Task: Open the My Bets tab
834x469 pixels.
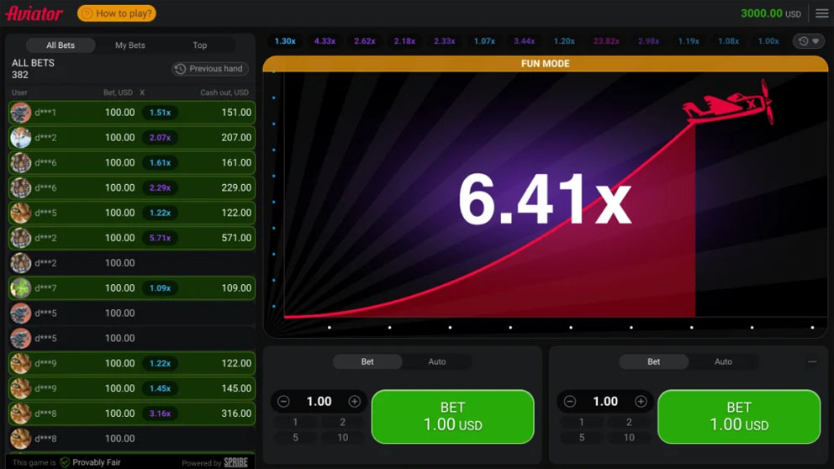Action: [130, 45]
